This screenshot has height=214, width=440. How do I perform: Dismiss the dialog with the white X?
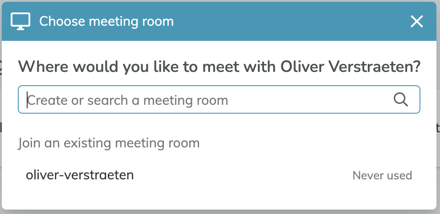click(417, 21)
